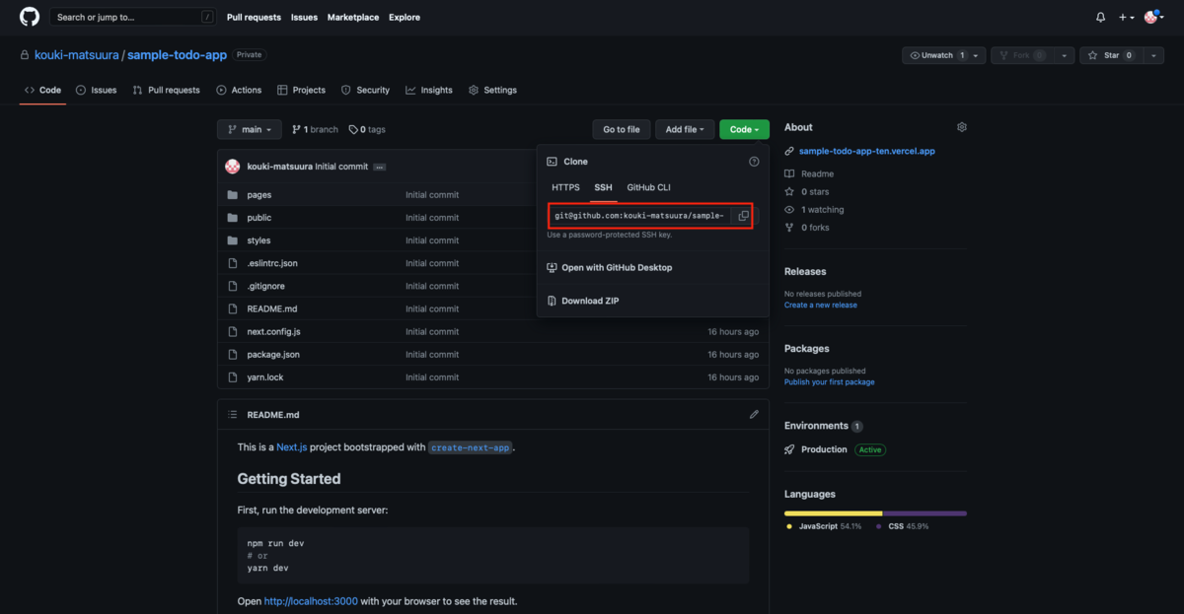Star the repository
The height and width of the screenshot is (614, 1184).
[1112, 56]
